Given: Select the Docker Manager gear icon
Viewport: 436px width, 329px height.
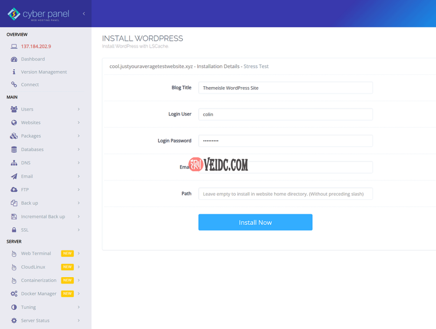Looking at the screenshot, I should [x=13, y=293].
